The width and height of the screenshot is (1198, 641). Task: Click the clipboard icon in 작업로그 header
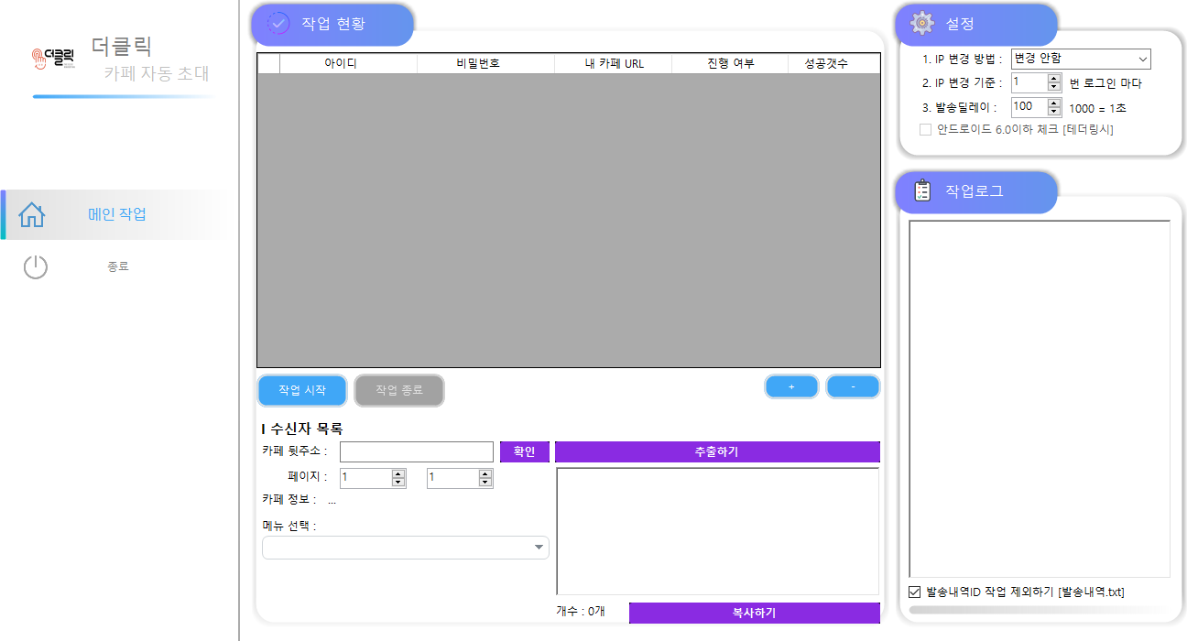coord(922,190)
